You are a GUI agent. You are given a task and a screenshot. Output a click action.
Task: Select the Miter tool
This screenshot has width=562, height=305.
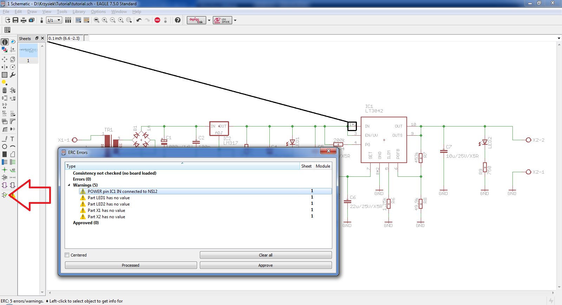click(13, 121)
